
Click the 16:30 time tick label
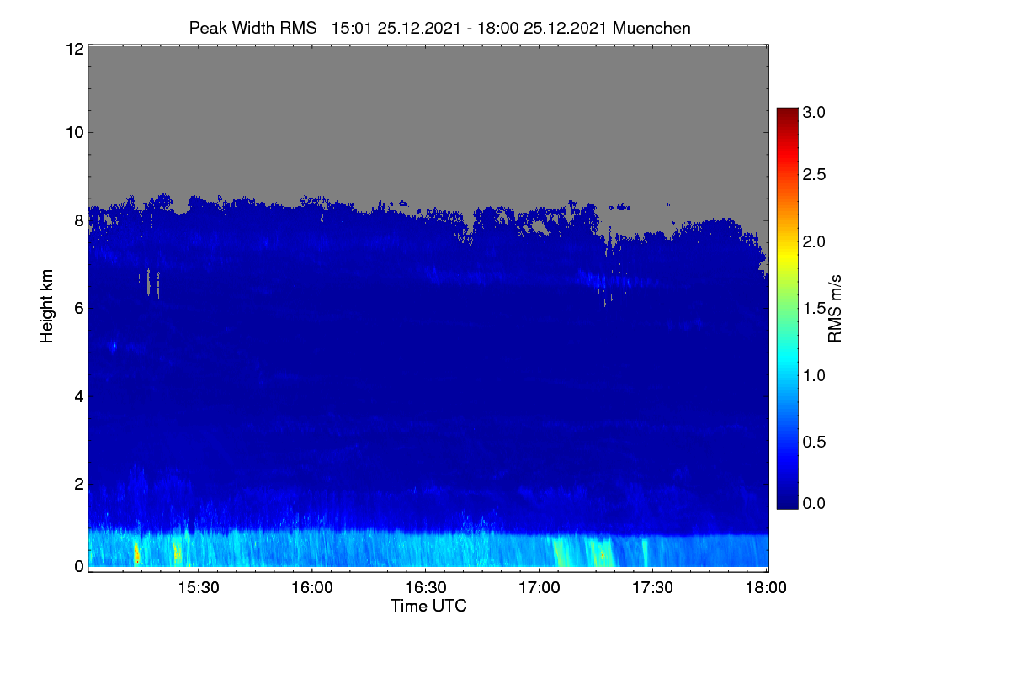(426, 588)
